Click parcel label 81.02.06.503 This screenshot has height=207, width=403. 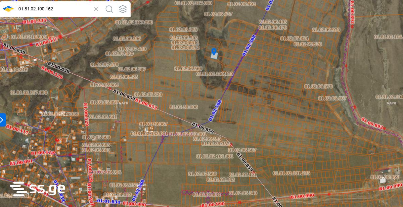pyautogui.click(x=184, y=38)
